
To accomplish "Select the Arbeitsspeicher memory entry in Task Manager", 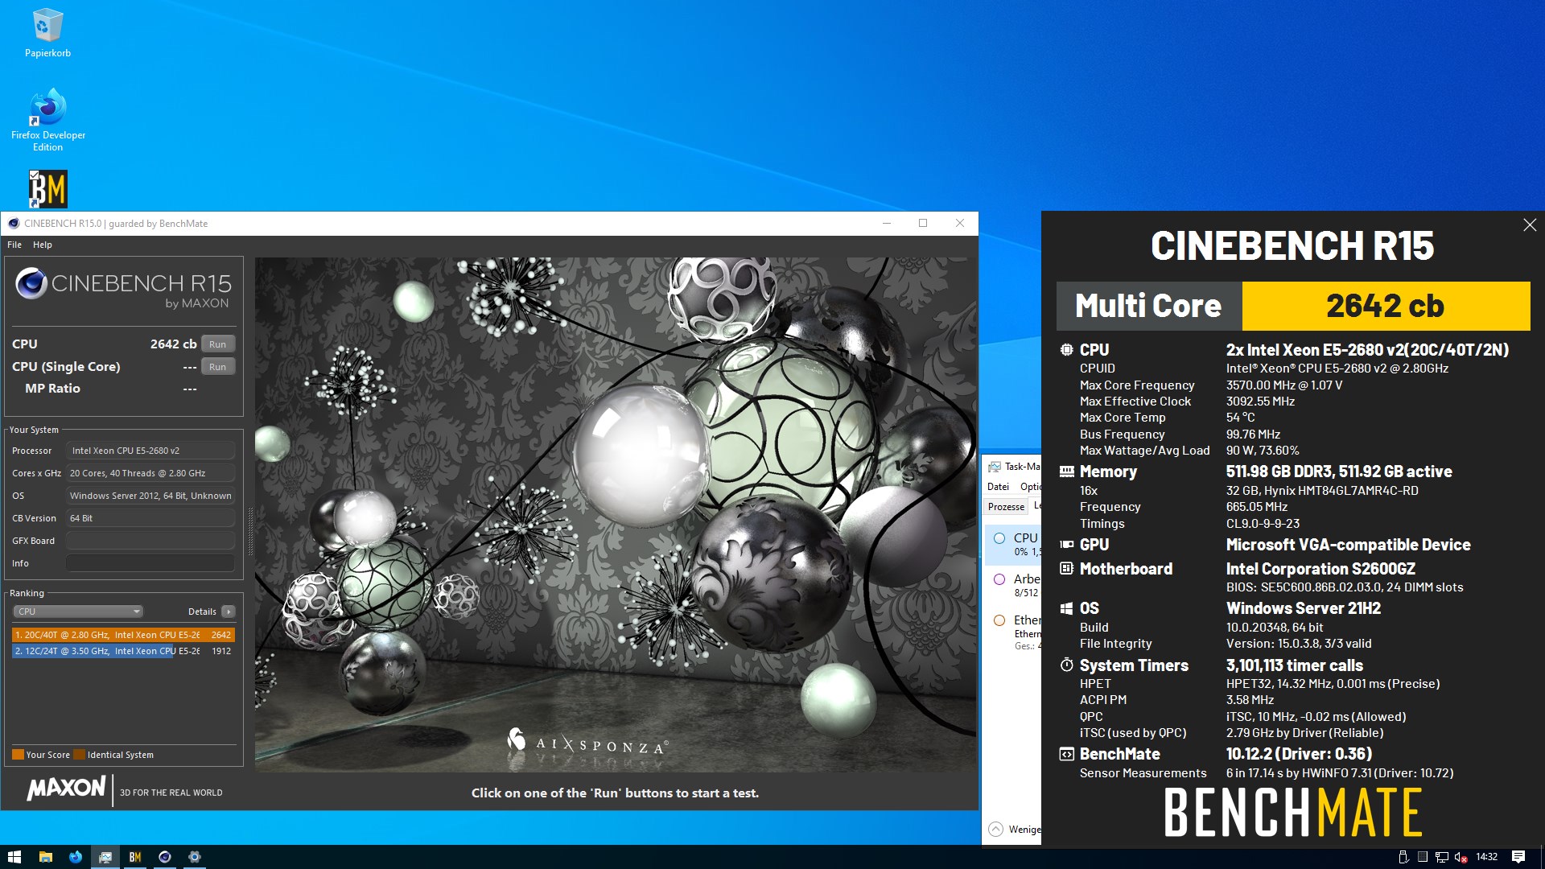I will (1014, 585).
